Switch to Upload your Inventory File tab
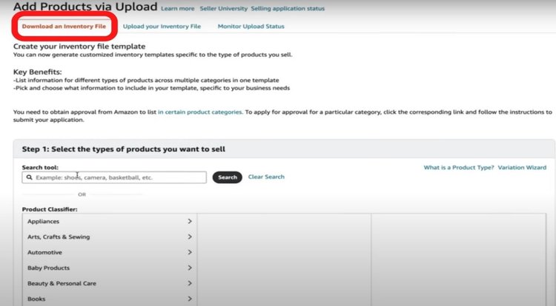Image resolution: width=556 pixels, height=306 pixels. tap(162, 26)
